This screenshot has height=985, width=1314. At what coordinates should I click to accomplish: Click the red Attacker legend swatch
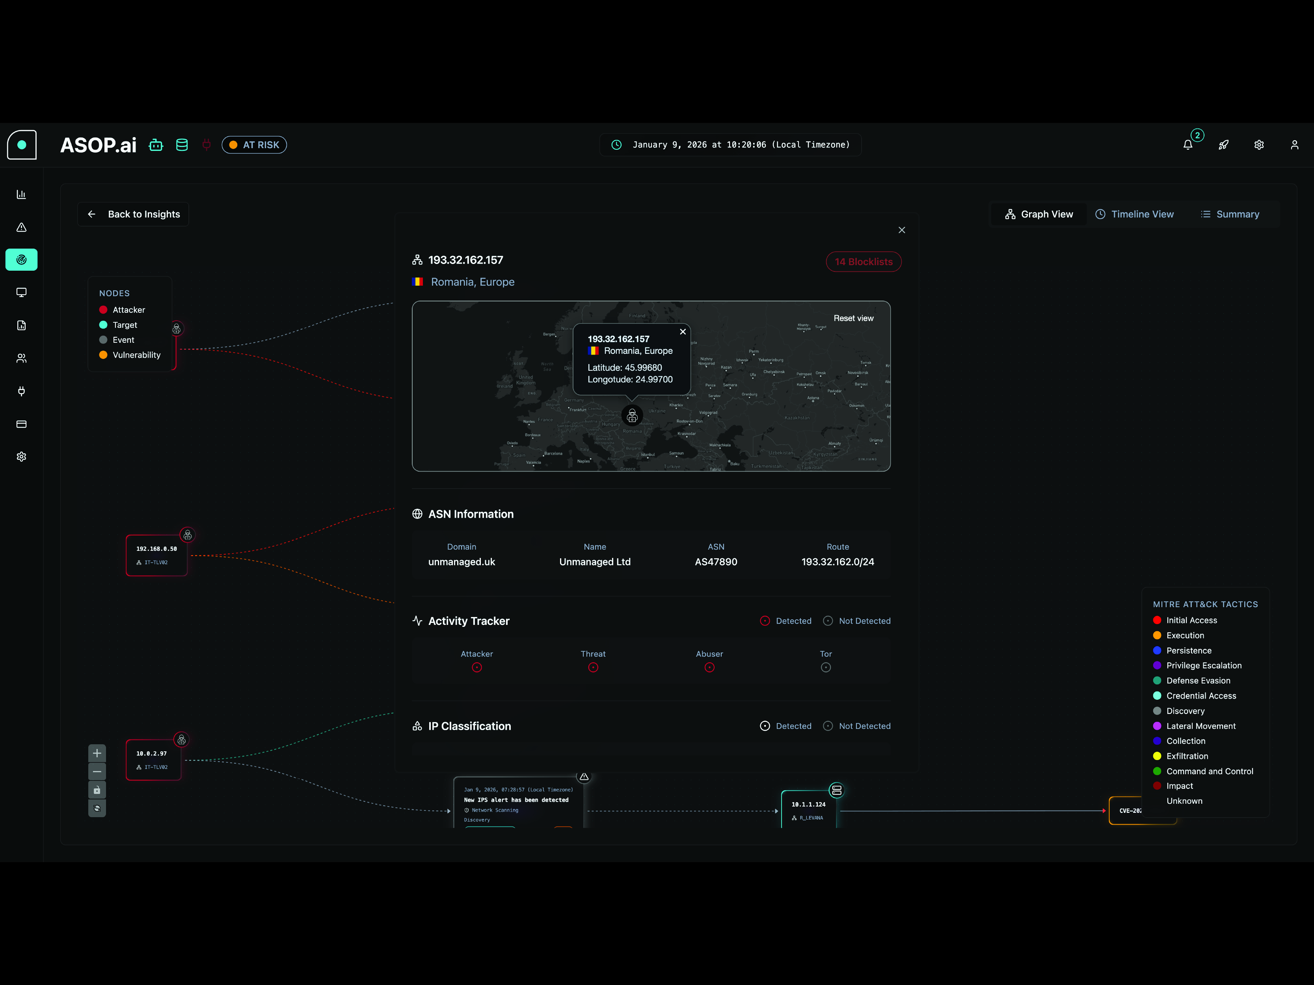tap(103, 310)
